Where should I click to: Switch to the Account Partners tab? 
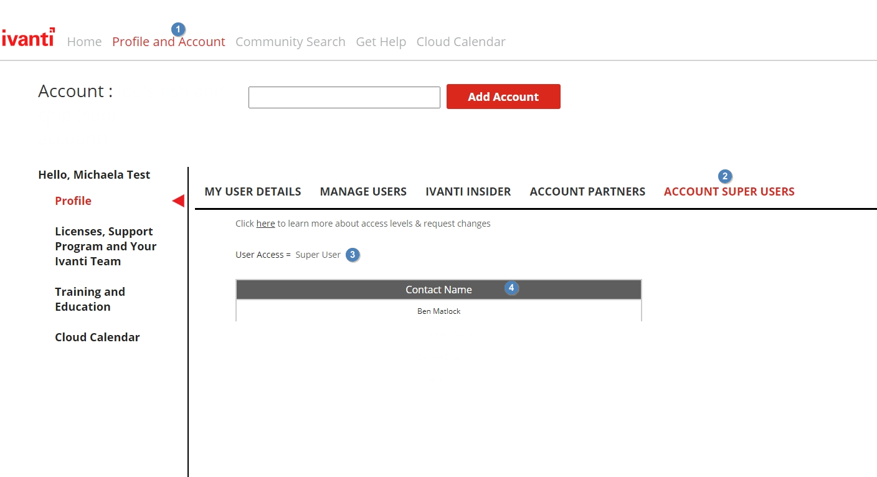pos(587,192)
